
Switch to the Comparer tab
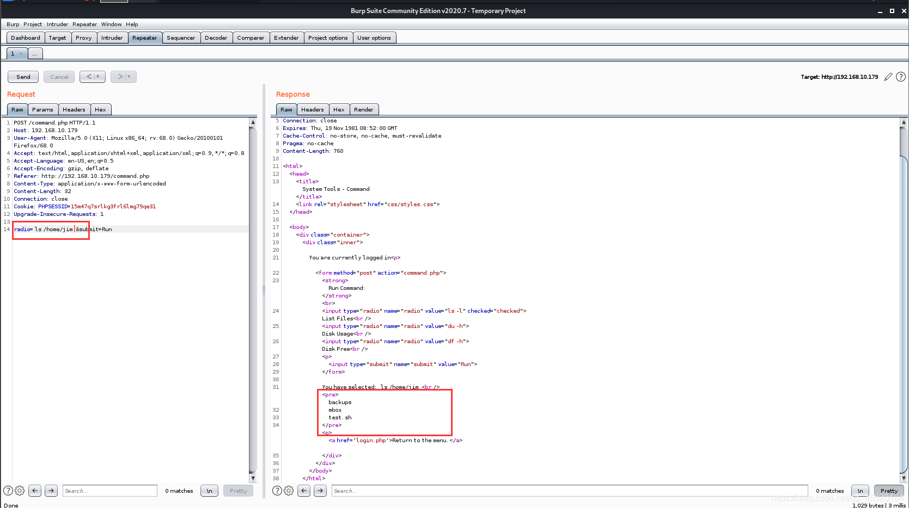251,38
